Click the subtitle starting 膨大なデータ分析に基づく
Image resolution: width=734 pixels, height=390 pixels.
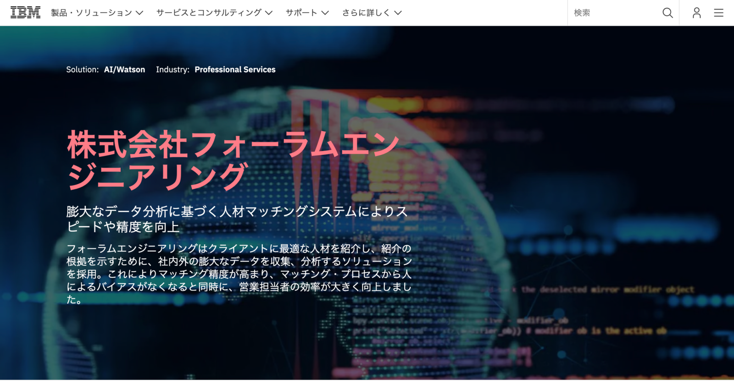click(237, 219)
